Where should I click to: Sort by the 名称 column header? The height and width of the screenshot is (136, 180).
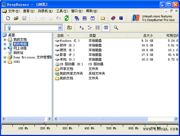point(70,36)
